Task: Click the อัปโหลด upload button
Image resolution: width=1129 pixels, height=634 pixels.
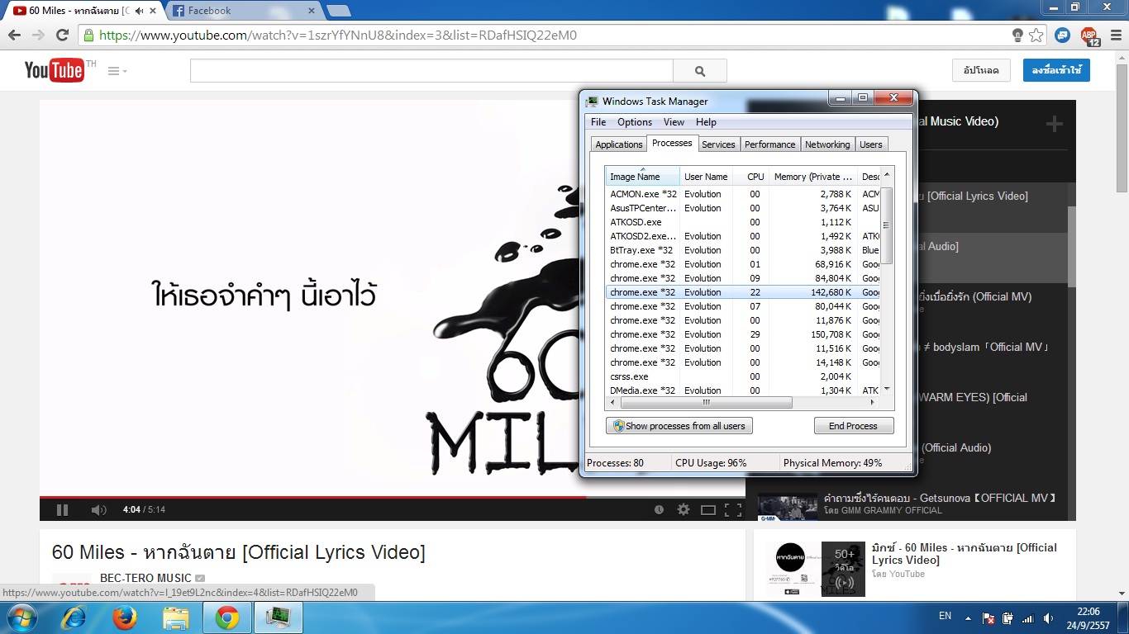Action: 981,70
